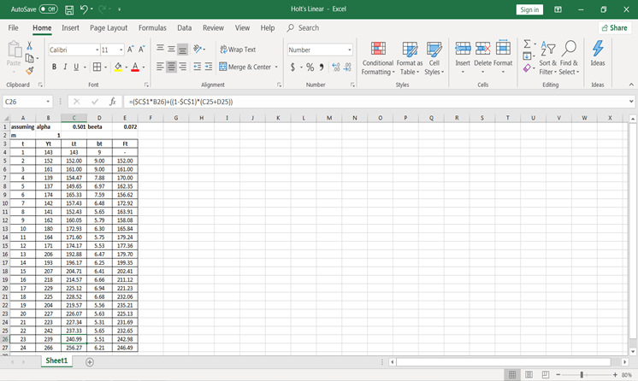Click the Format cells icon

(503, 49)
